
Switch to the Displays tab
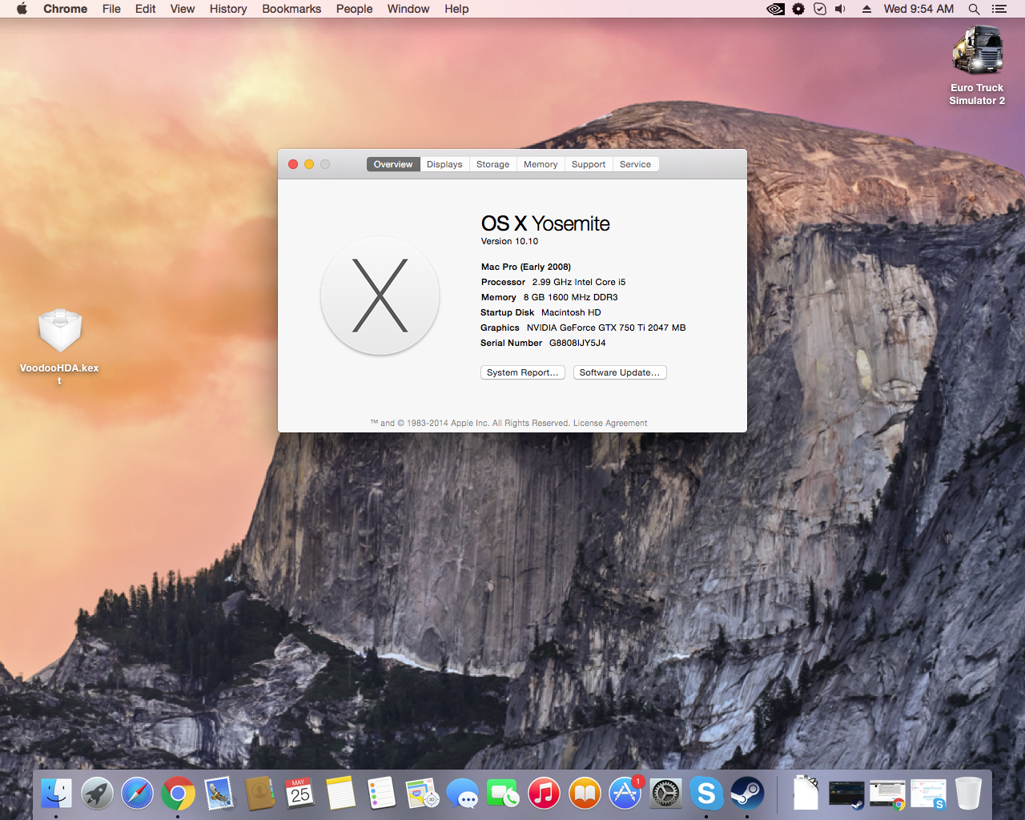click(444, 164)
